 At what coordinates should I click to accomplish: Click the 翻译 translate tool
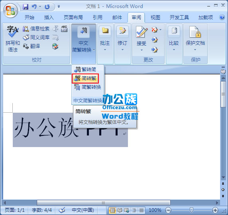click(31, 46)
